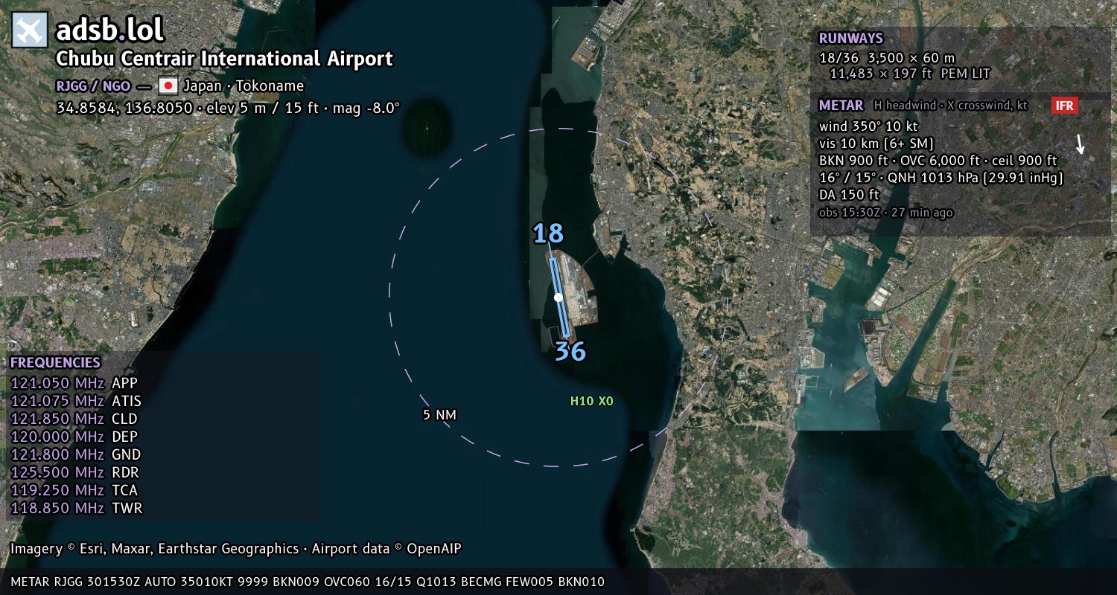Screen dimensions: 1117x595
Task: Click the white wind direction arrow
Action: 1081,144
